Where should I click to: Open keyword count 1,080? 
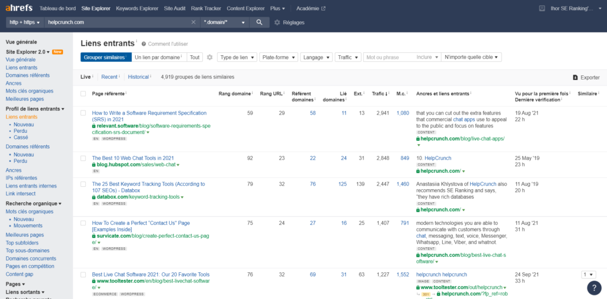402,113
